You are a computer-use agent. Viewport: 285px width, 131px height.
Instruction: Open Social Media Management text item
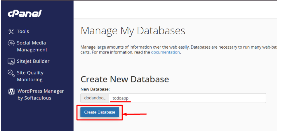(x=32, y=46)
